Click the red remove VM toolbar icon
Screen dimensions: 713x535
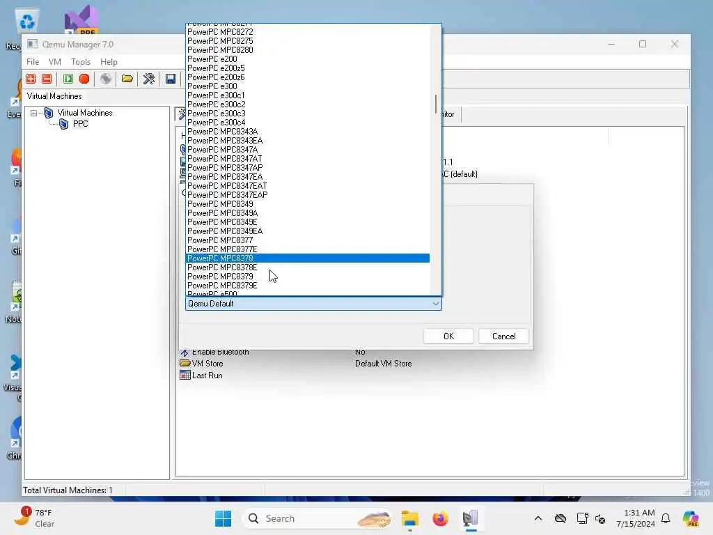tap(47, 79)
